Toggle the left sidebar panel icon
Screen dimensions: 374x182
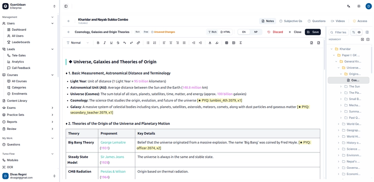click(x=66, y=6)
